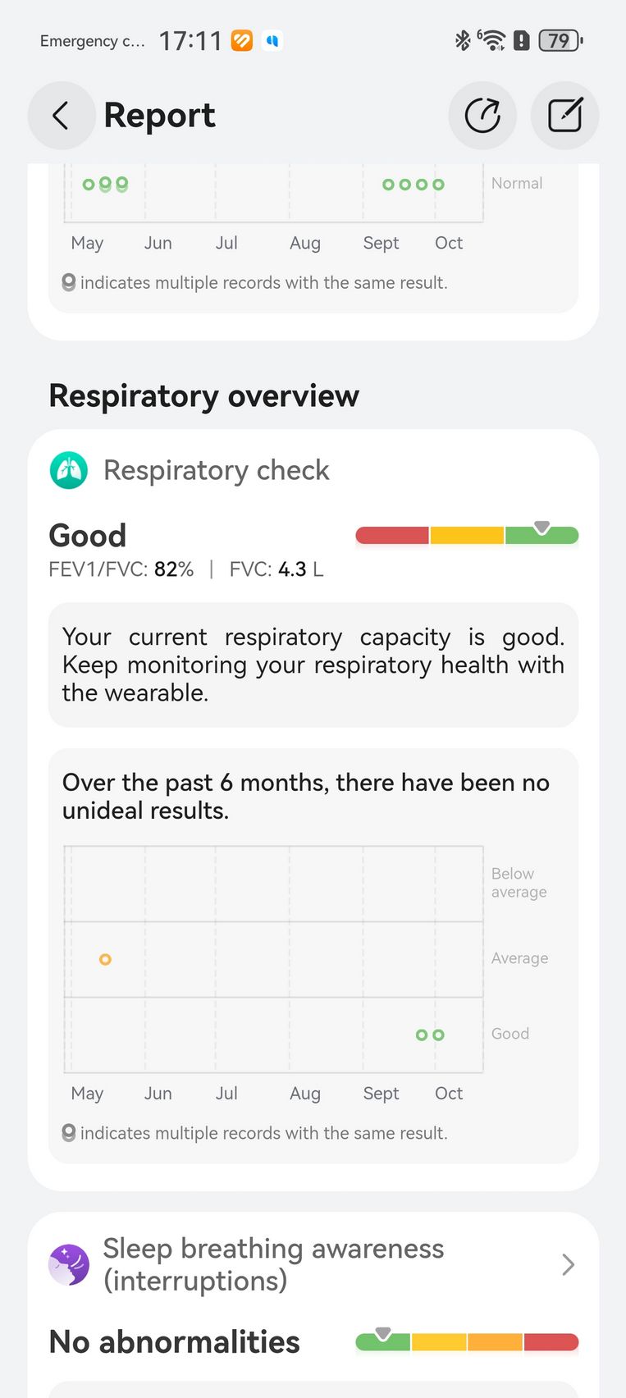Open the Respiratory check heading
This screenshot has width=626, height=1398.
coord(216,471)
